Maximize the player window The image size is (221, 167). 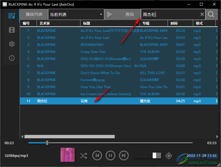click(201, 4)
